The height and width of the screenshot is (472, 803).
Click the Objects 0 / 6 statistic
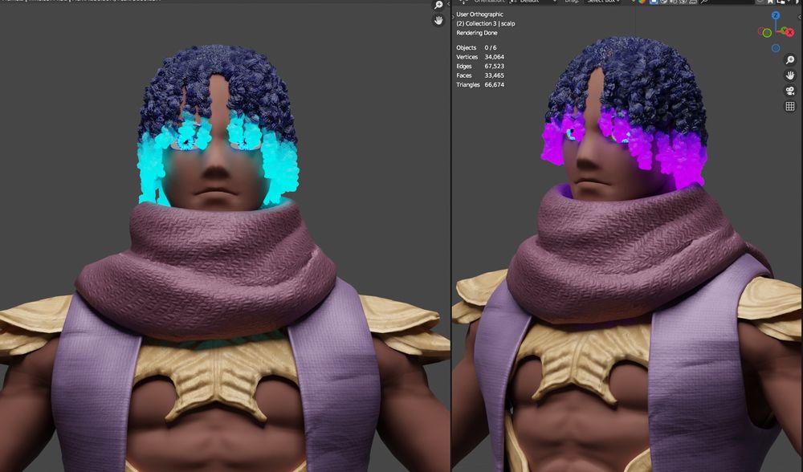[476, 47]
